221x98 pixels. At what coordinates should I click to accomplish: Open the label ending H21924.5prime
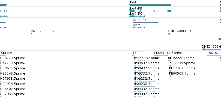click(x=12, y=84)
